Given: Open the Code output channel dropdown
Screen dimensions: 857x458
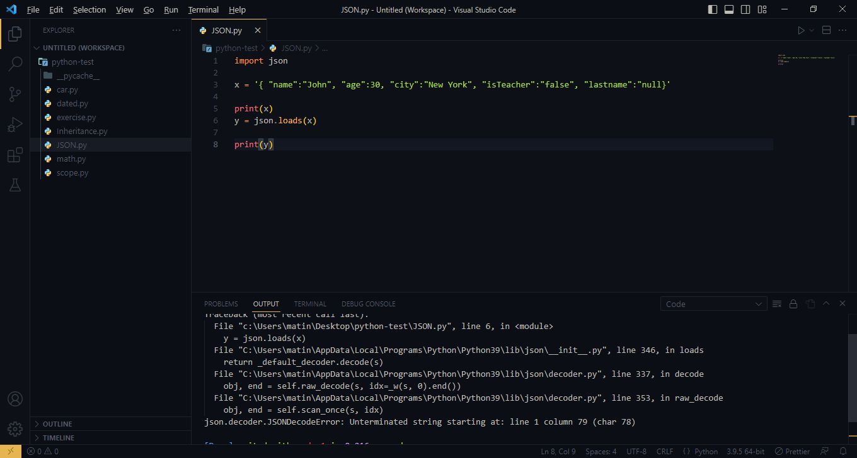Looking at the screenshot, I should click(x=713, y=304).
